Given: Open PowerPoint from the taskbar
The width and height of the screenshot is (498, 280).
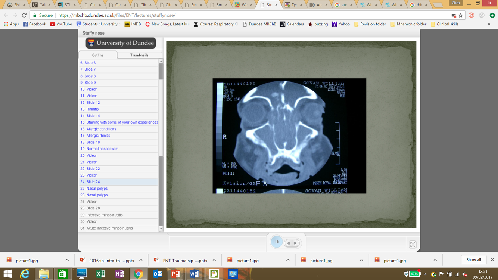Looking at the screenshot, I should 176,274.
